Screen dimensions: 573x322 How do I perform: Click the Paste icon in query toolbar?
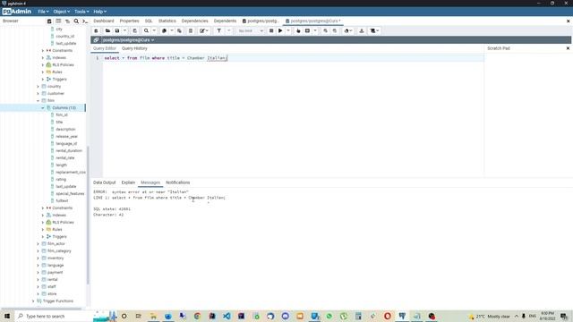click(x=179, y=30)
